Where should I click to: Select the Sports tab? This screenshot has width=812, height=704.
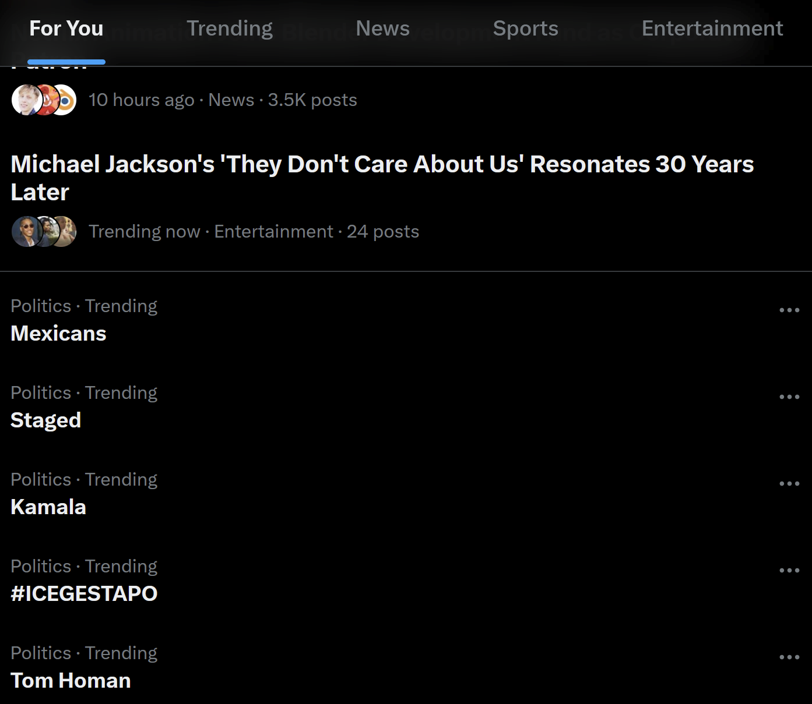point(525,29)
